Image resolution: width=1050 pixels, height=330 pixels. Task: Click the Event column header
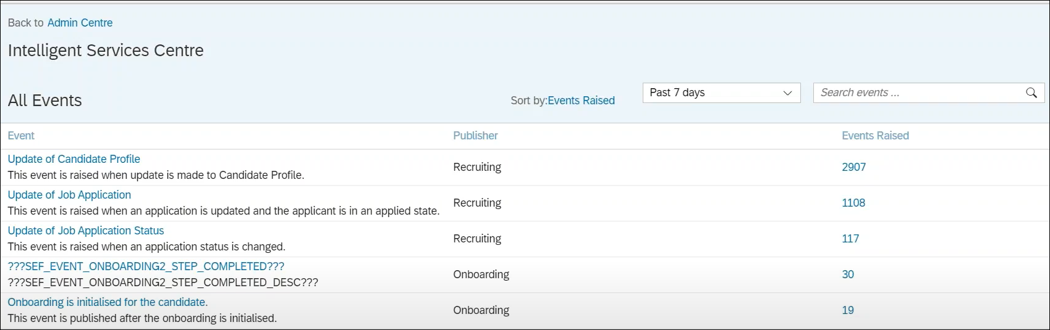pyautogui.click(x=21, y=136)
